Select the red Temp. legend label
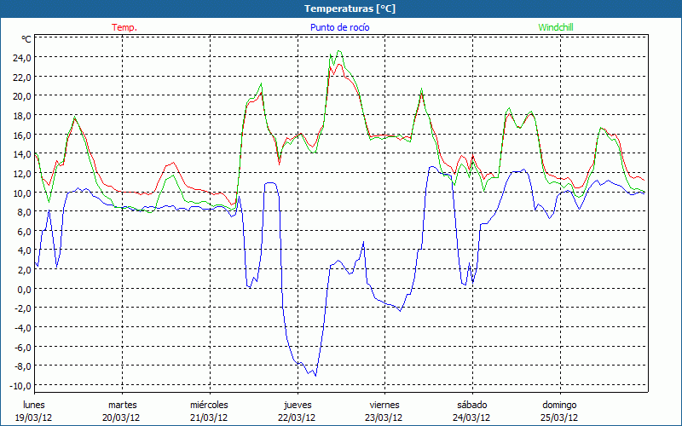This screenshot has width=682, height=426. point(124,27)
